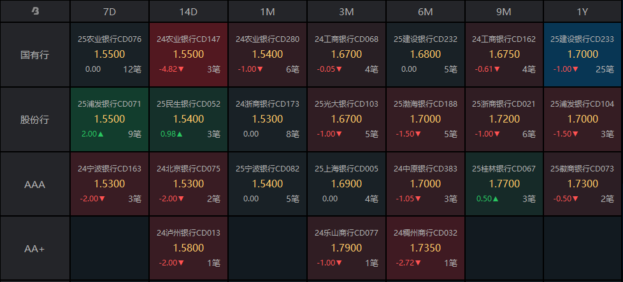Screen dimensions: 623x282
Task: Open the highlighted 25建设银行CD233 cell
Action: (582, 55)
